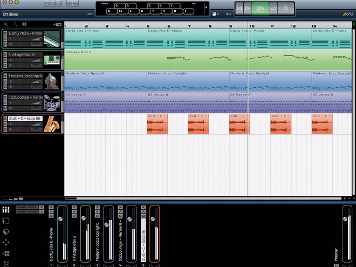Click the Clear Mutes button in mixer
This screenshot has height=267, width=356.
(x=28, y=207)
